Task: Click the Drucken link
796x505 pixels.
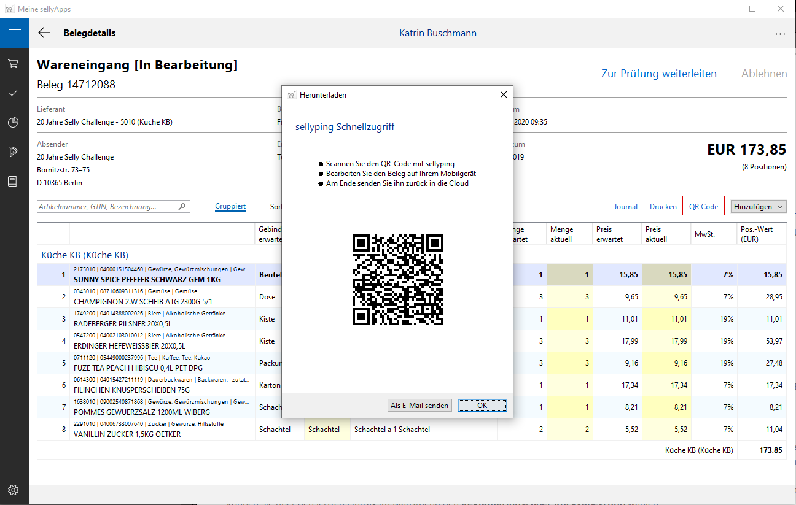Action: (x=663, y=207)
